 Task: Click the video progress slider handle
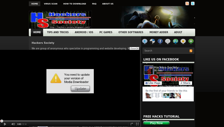point(2,121)
